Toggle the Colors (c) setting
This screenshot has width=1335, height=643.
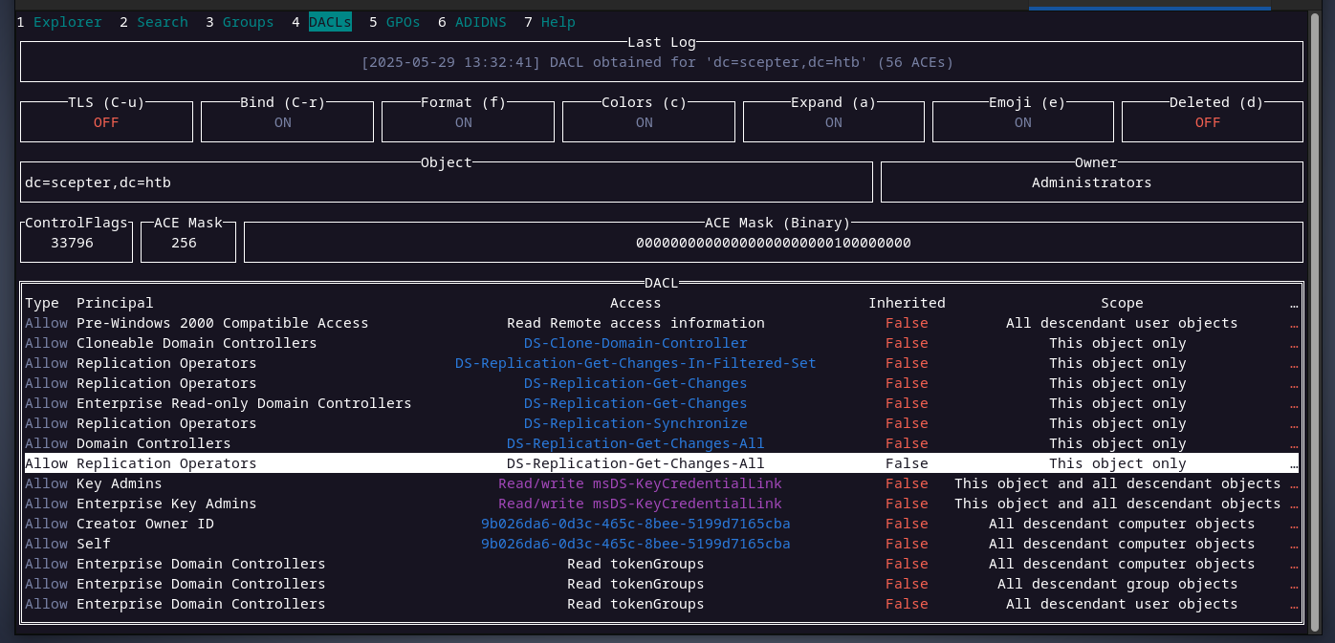point(645,122)
